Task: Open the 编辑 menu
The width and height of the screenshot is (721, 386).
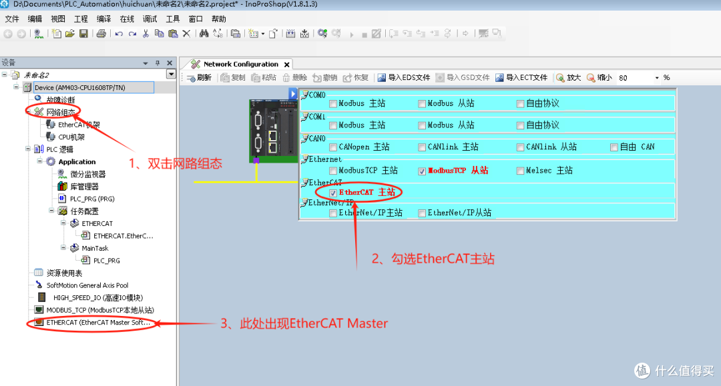Action: click(35, 19)
